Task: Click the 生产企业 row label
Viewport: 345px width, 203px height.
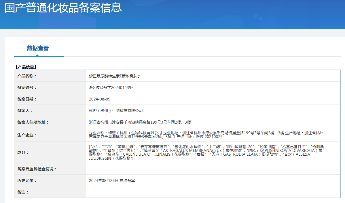Action: pyautogui.click(x=27, y=135)
